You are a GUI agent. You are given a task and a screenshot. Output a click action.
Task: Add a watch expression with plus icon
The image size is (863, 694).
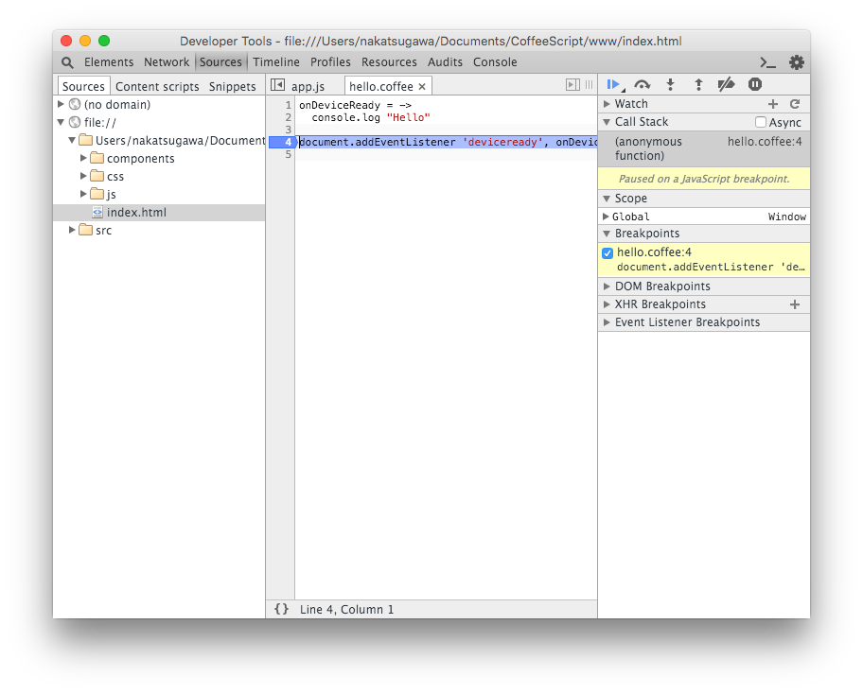point(773,104)
